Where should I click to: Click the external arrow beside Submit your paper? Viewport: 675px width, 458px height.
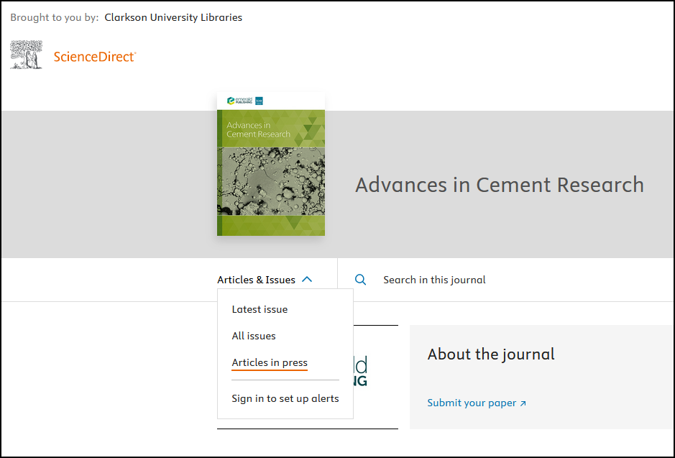click(x=523, y=403)
